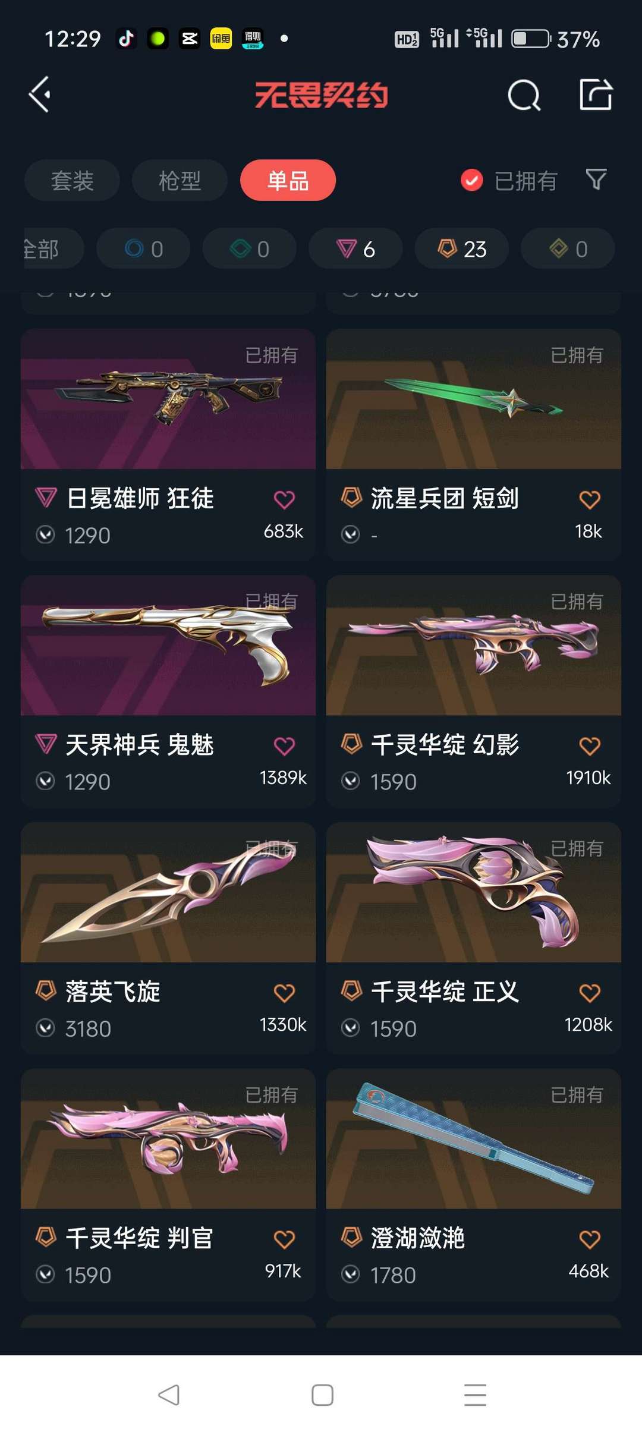The width and height of the screenshot is (642, 1435).
Task: Tap Android home navigation button
Action: [x=322, y=1395]
